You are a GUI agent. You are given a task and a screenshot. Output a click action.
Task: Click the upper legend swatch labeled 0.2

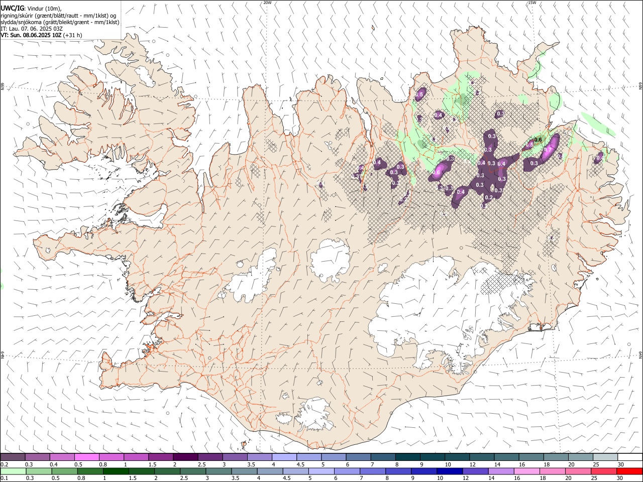point(13,457)
